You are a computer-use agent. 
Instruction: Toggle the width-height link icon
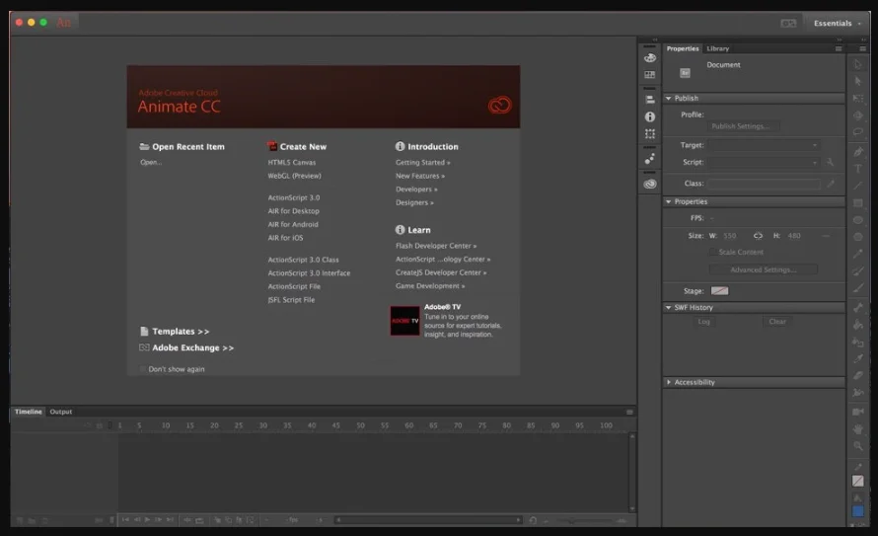pyautogui.click(x=758, y=236)
